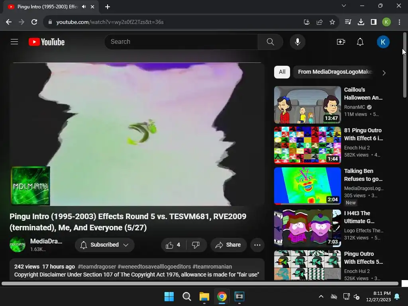Open Chrome three-dot menu

click(399, 22)
